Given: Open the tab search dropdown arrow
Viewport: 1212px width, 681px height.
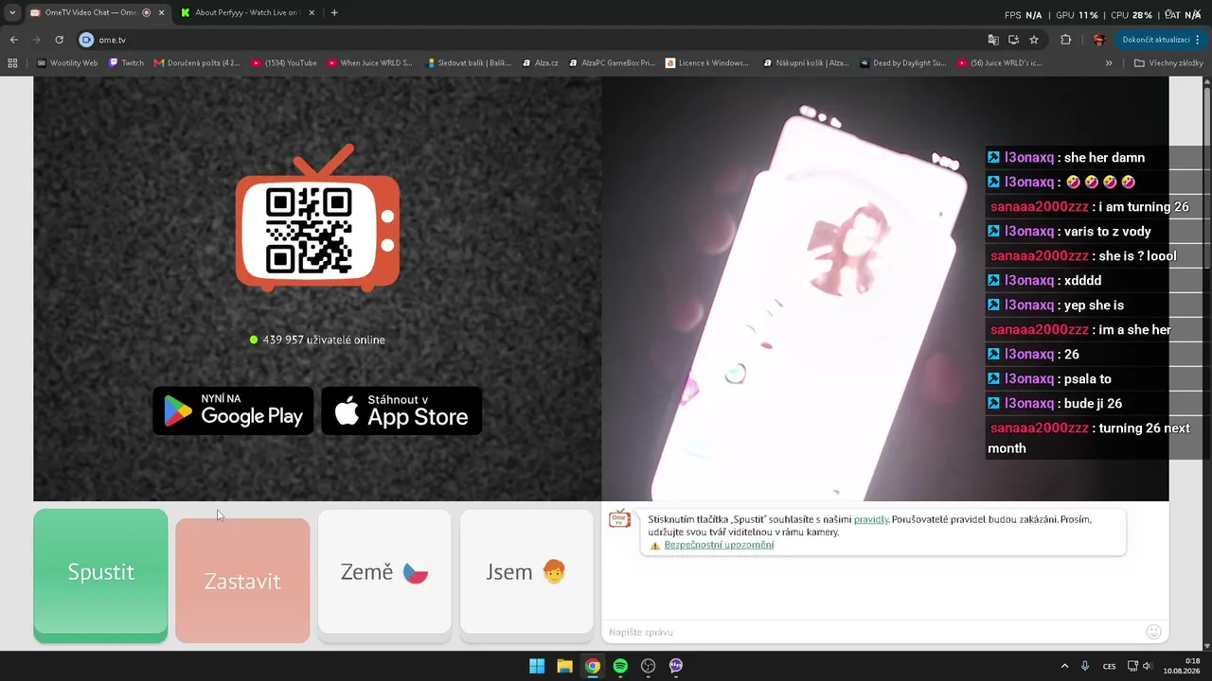Looking at the screenshot, I should (12, 13).
